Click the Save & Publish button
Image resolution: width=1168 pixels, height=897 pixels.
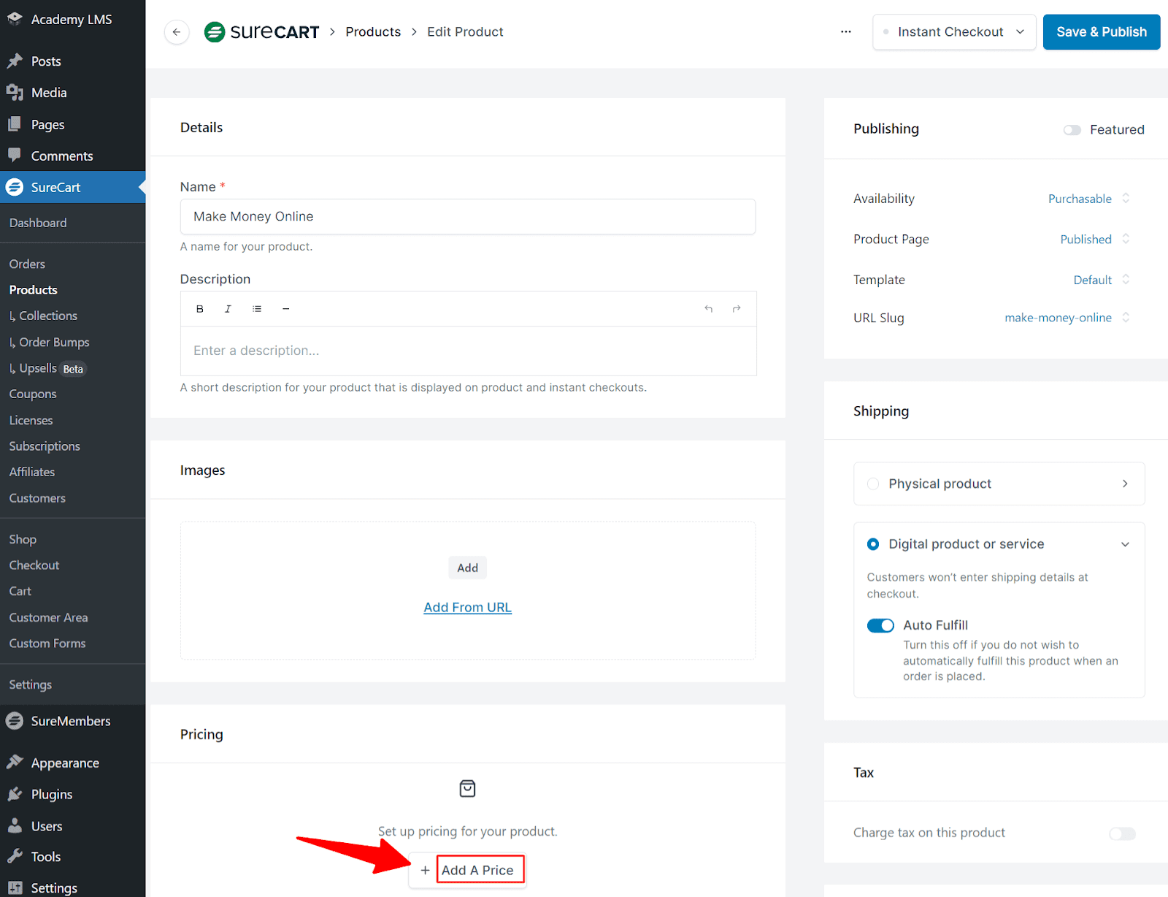[x=1101, y=32]
